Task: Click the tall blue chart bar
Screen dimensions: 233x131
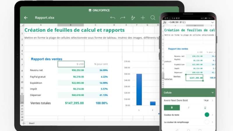Action: (x=139, y=90)
